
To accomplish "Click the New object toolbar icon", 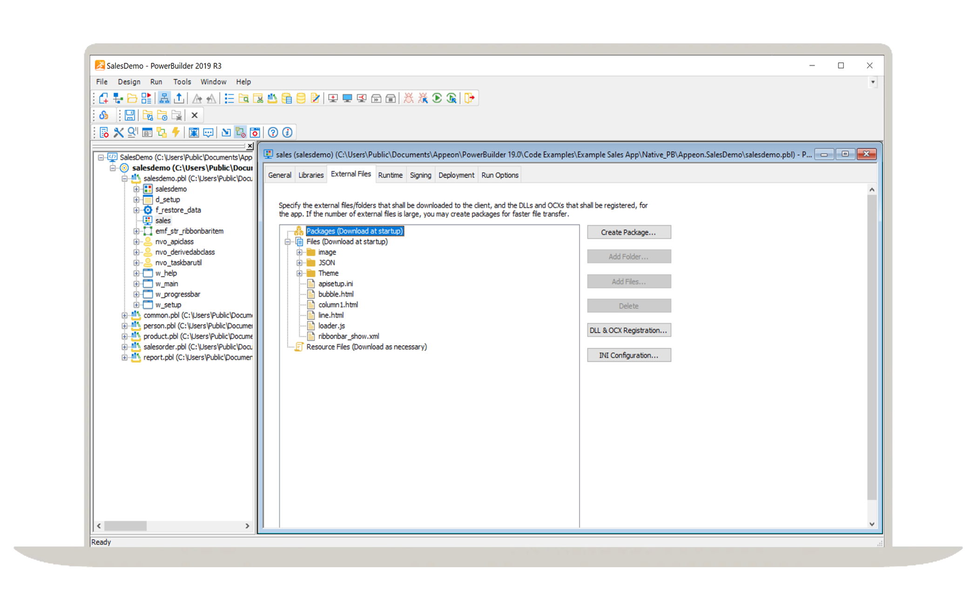I will [103, 98].
